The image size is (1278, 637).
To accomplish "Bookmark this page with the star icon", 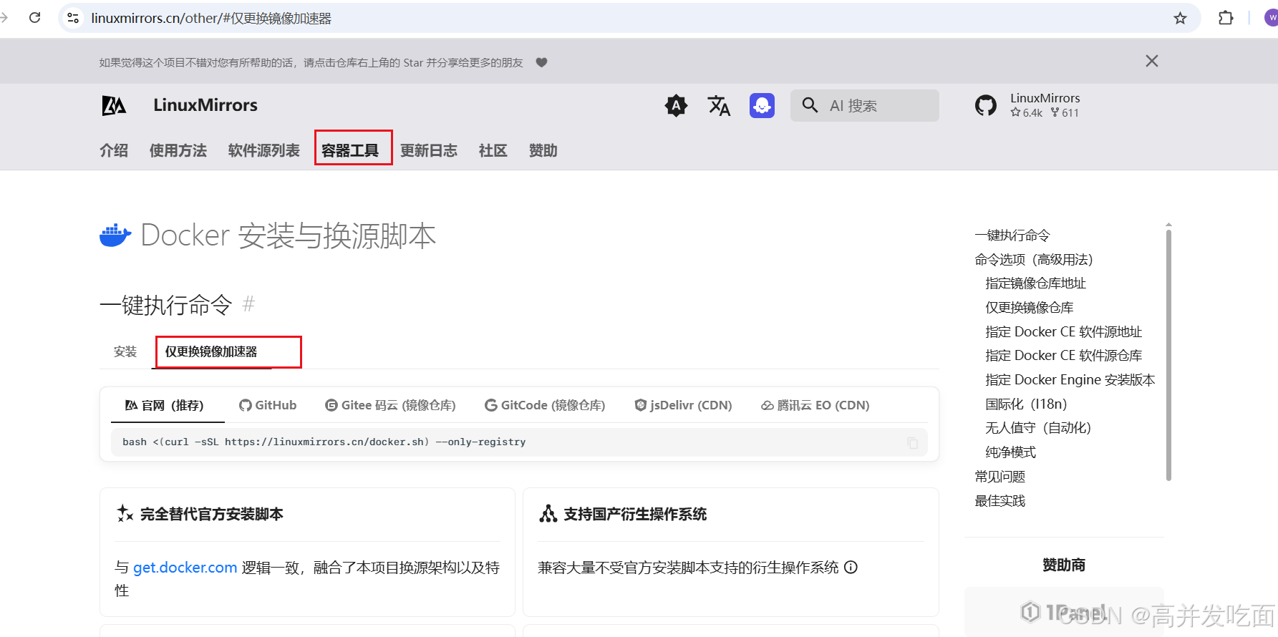I will [1180, 18].
